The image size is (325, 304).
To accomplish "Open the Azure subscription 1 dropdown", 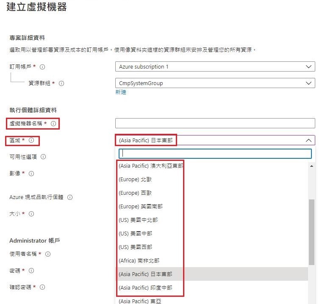I will point(215,67).
